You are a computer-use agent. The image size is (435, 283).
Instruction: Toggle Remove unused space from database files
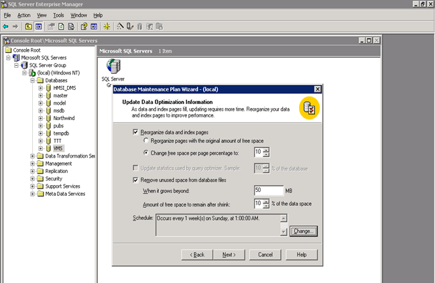[135, 180]
